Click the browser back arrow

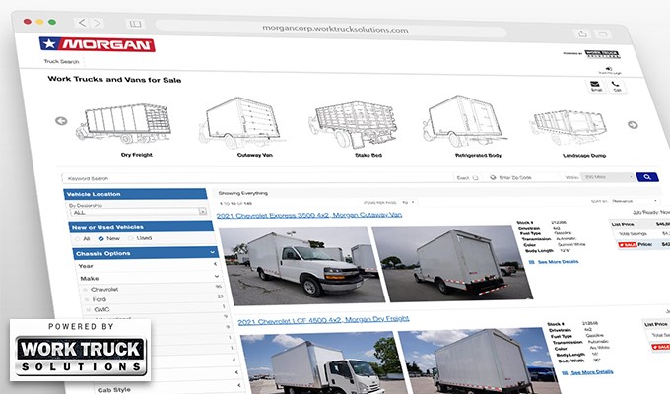click(x=82, y=23)
